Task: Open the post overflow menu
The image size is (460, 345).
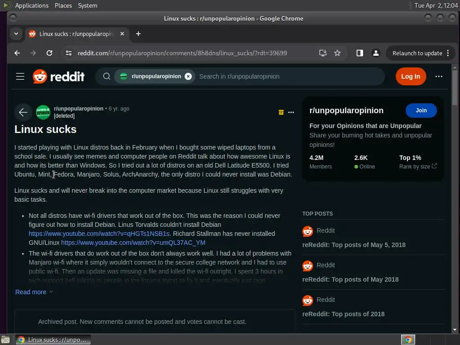Action: pyautogui.click(x=291, y=112)
